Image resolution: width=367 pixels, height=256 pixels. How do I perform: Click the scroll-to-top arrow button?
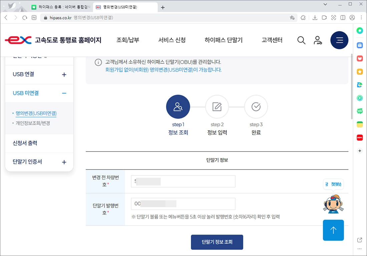pos(333,230)
